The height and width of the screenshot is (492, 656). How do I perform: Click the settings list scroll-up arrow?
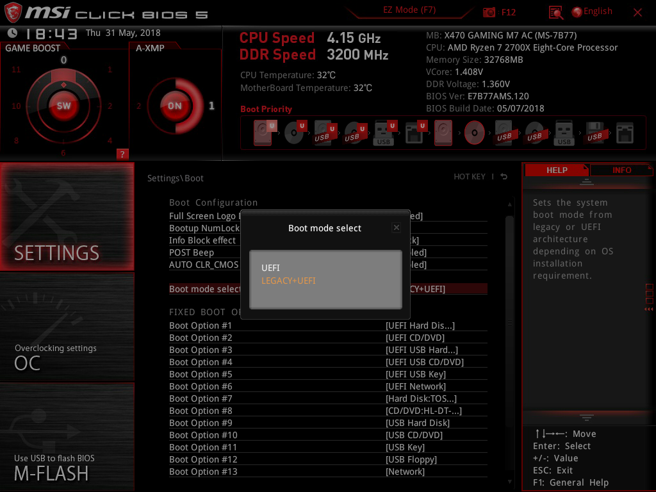click(x=509, y=204)
